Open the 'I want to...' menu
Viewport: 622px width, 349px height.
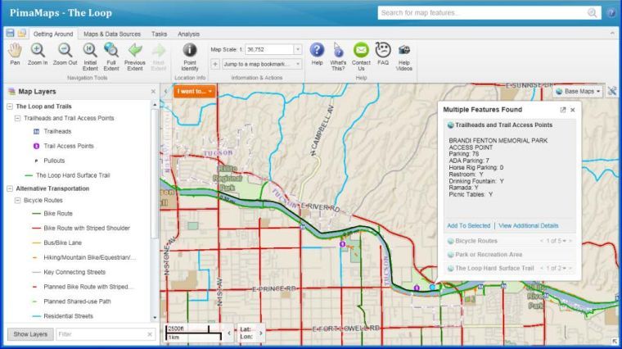click(x=195, y=91)
